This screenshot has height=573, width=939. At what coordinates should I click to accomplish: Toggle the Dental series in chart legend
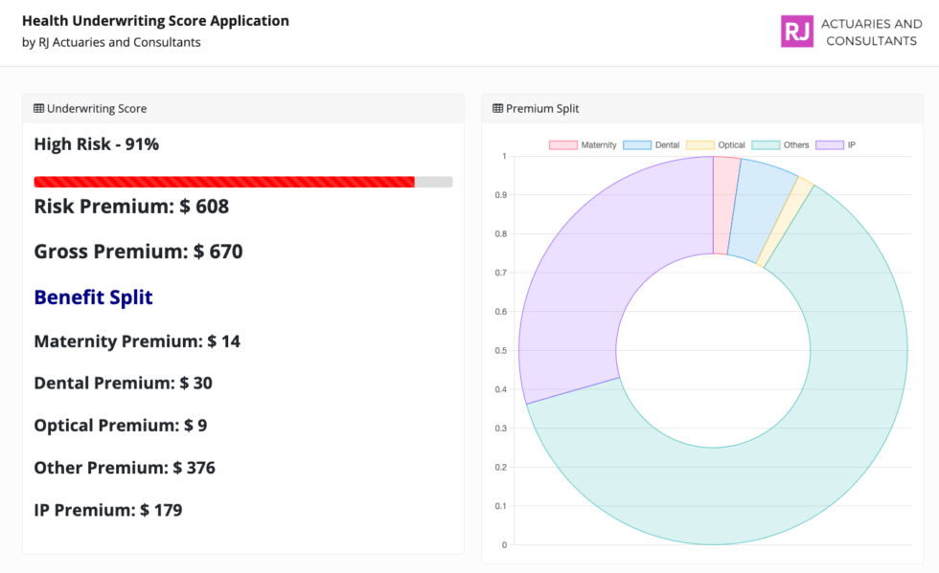[652, 145]
